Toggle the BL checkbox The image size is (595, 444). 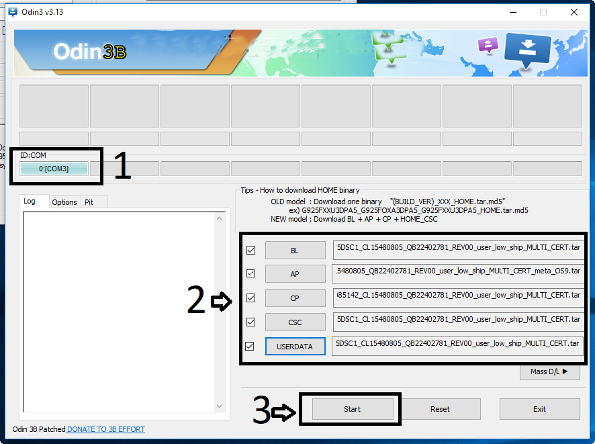pyautogui.click(x=250, y=251)
